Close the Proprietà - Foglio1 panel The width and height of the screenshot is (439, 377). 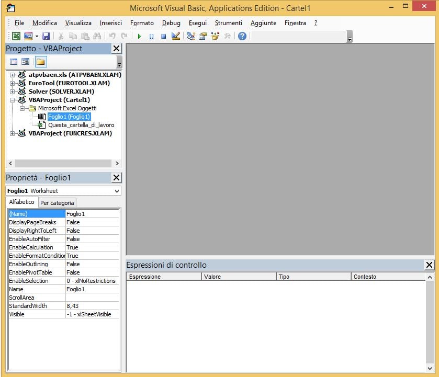(116, 177)
